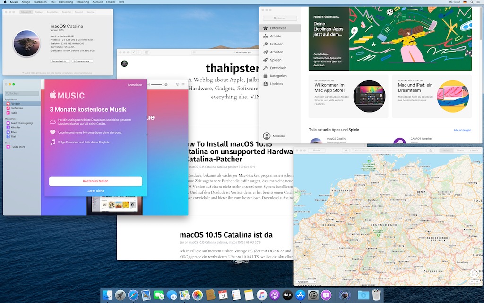484x303 pixels.
Task: Click the Maps address search field
Action: click(x=388, y=151)
